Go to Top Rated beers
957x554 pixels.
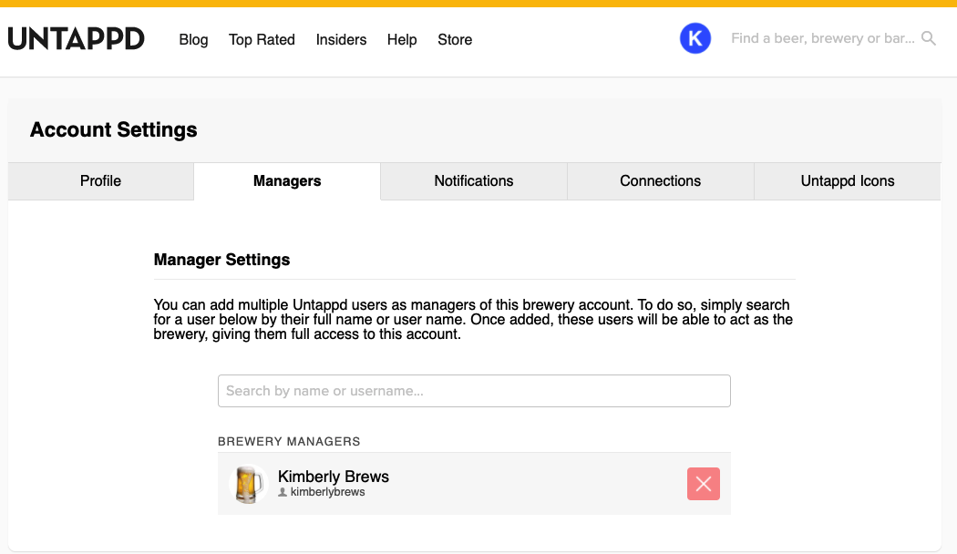(x=262, y=39)
